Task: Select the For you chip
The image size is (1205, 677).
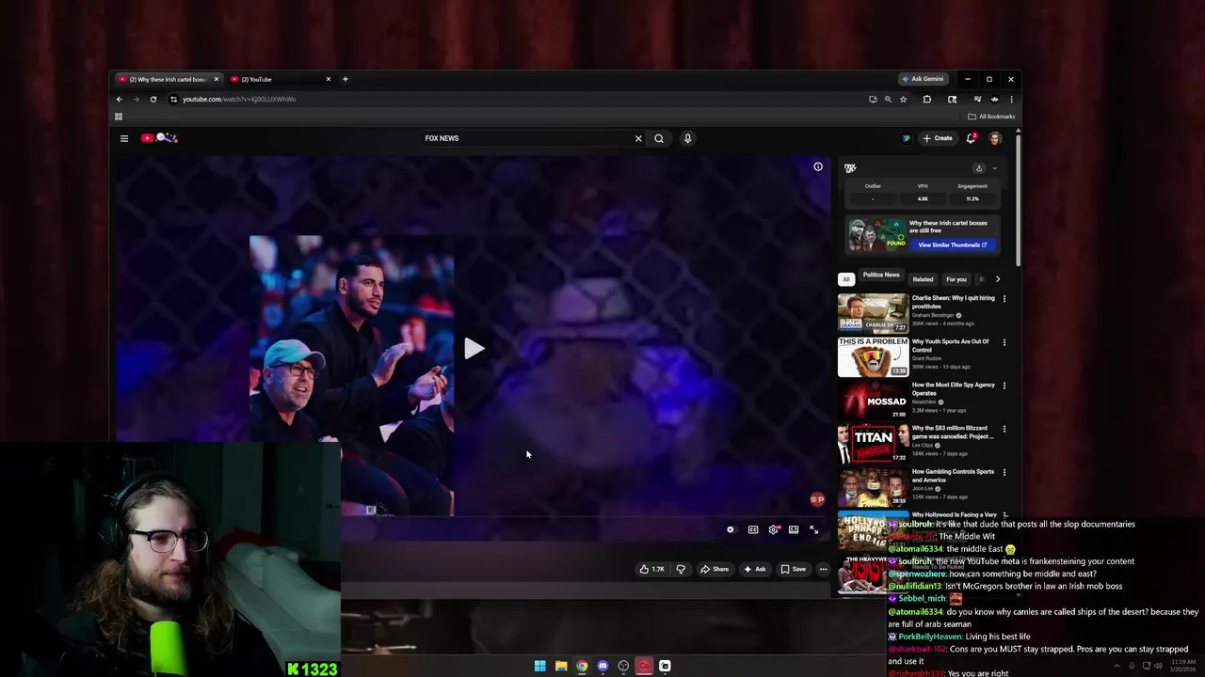Action: click(x=956, y=279)
